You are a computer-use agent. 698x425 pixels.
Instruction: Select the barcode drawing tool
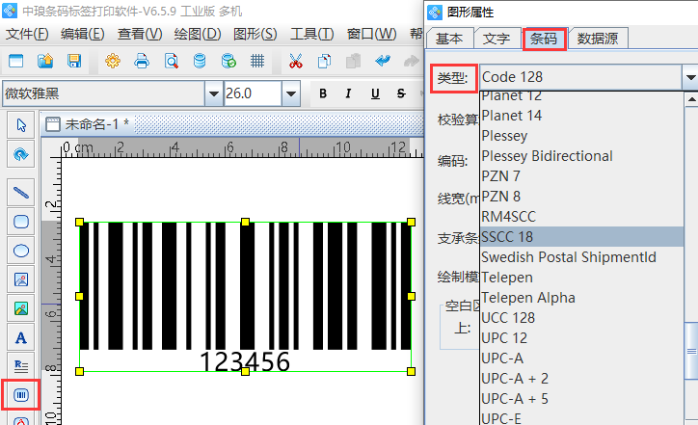pyautogui.click(x=21, y=395)
